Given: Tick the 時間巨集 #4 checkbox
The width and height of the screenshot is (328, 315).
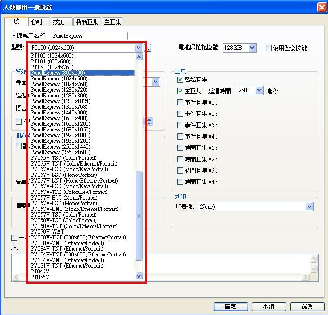Looking at the screenshot, I should tap(180, 182).
